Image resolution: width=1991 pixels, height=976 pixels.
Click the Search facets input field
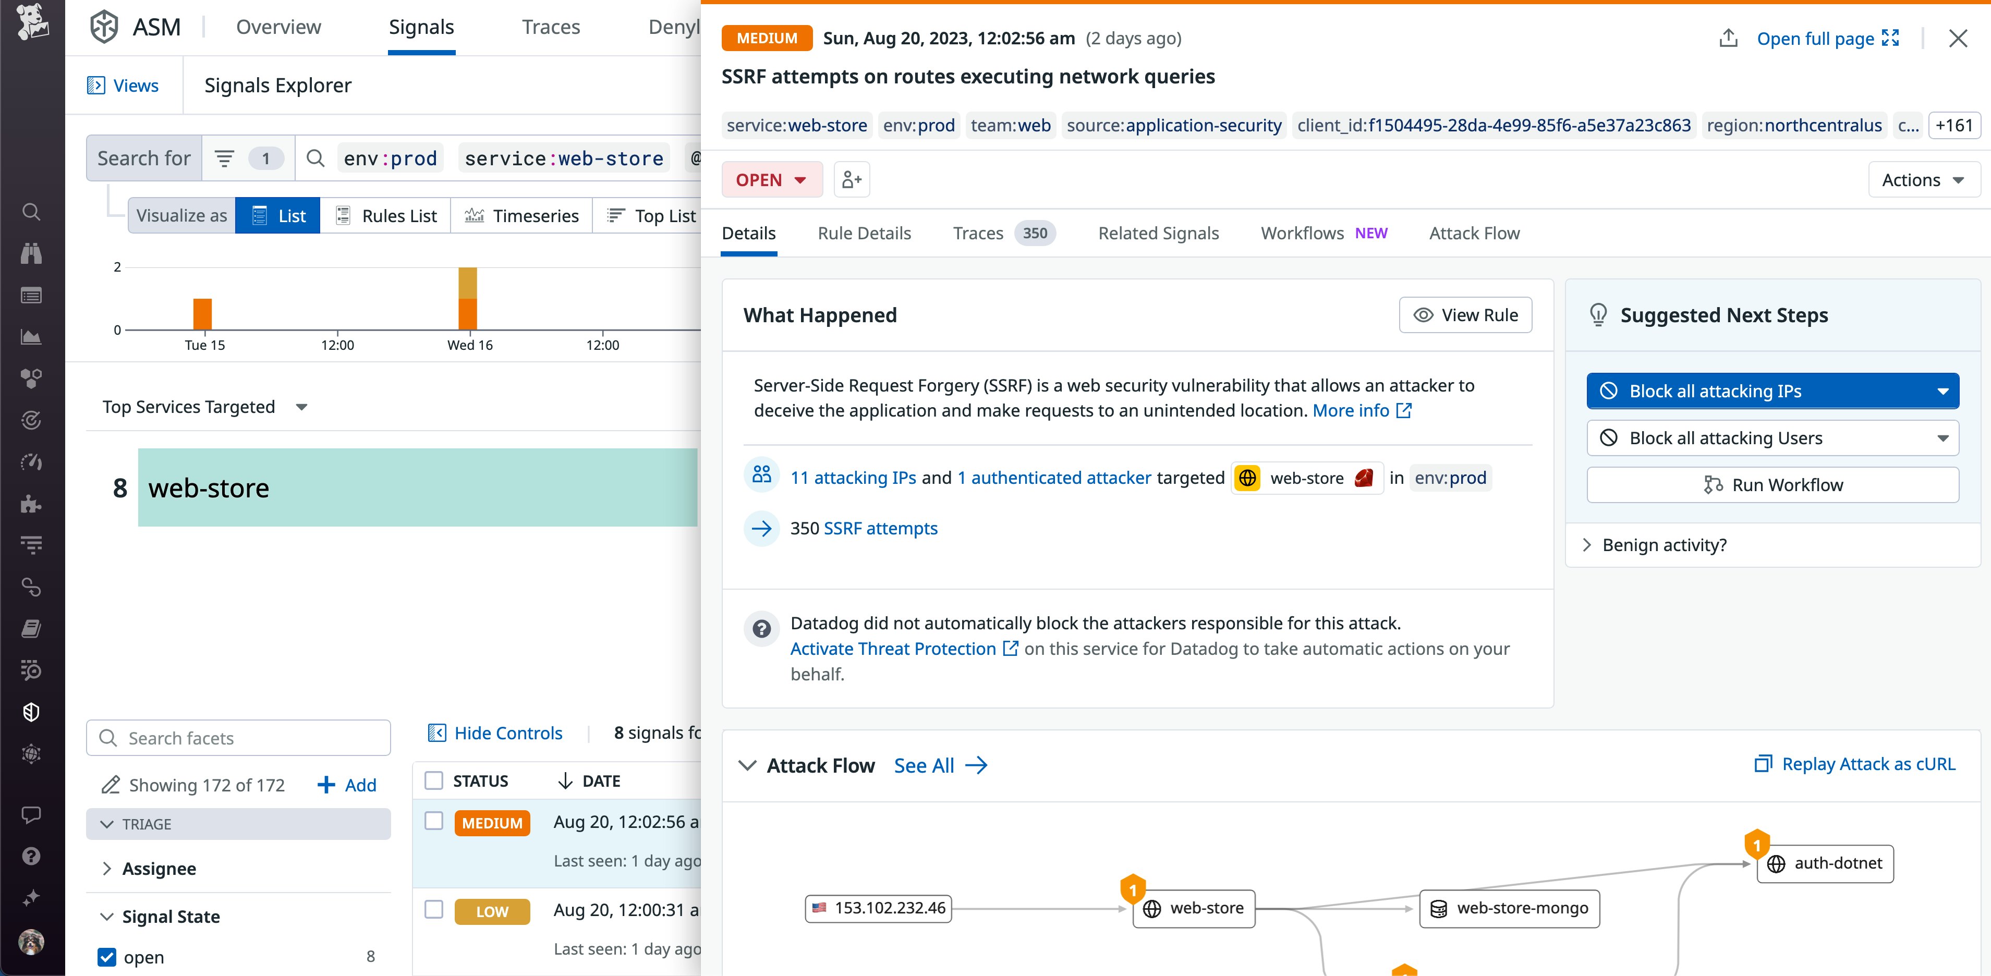coord(239,738)
